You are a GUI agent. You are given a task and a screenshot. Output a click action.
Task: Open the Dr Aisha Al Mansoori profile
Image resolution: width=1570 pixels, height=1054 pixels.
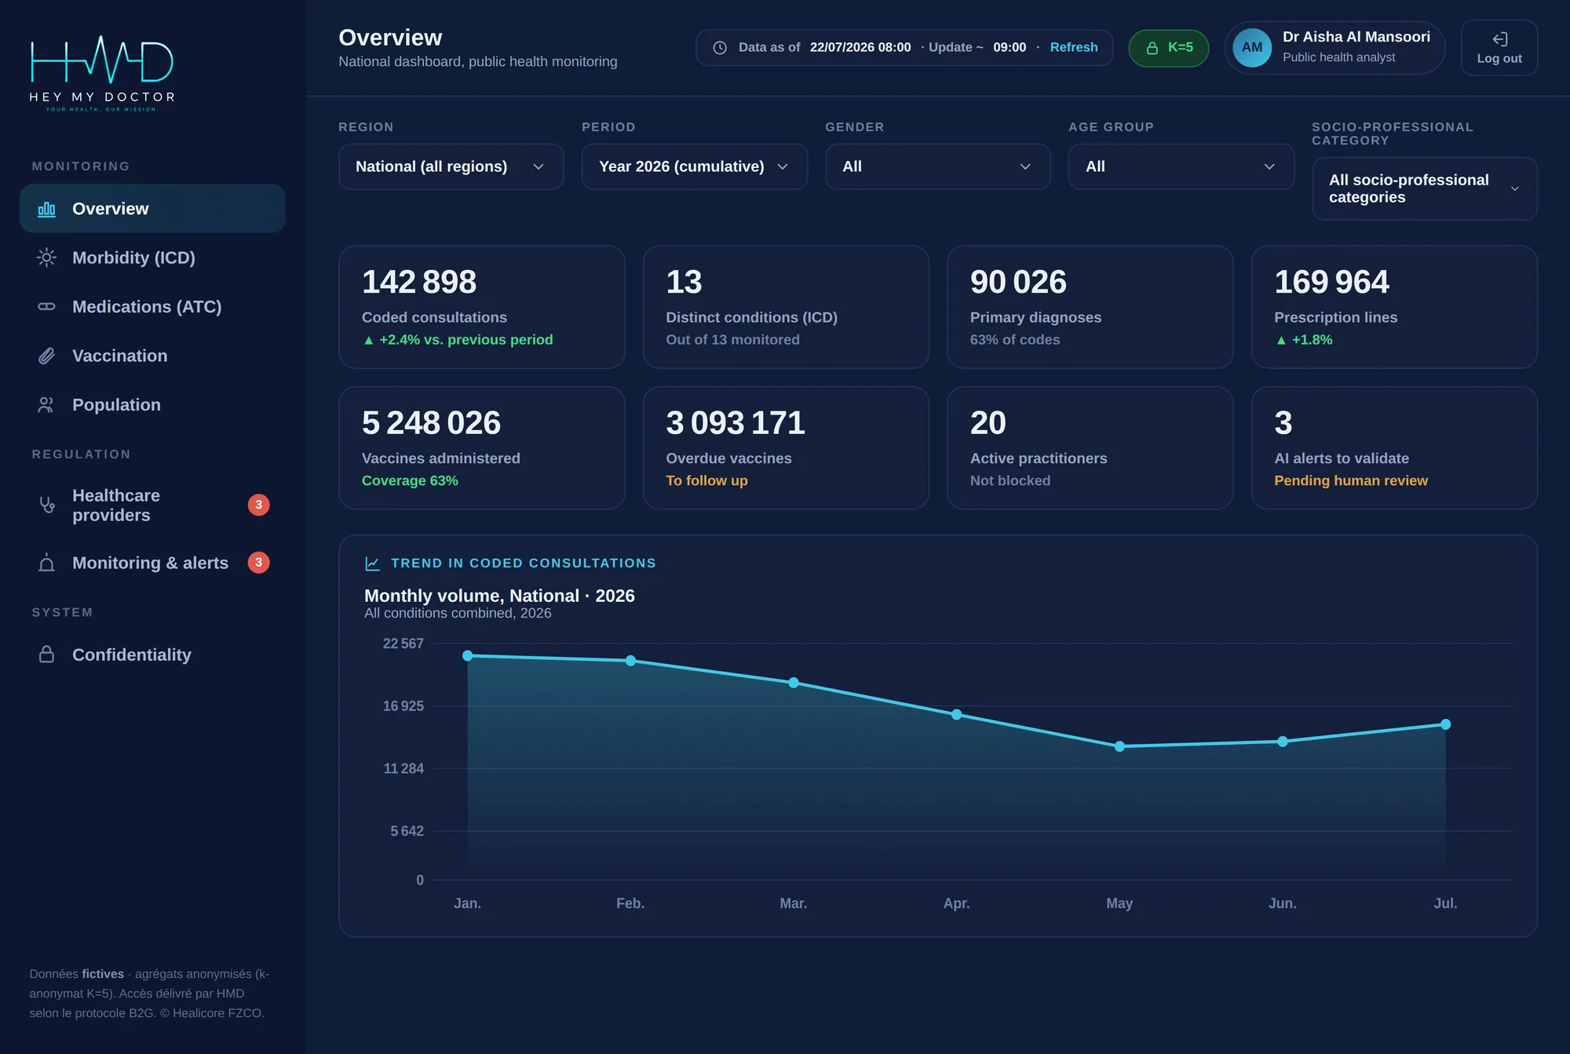1335,48
